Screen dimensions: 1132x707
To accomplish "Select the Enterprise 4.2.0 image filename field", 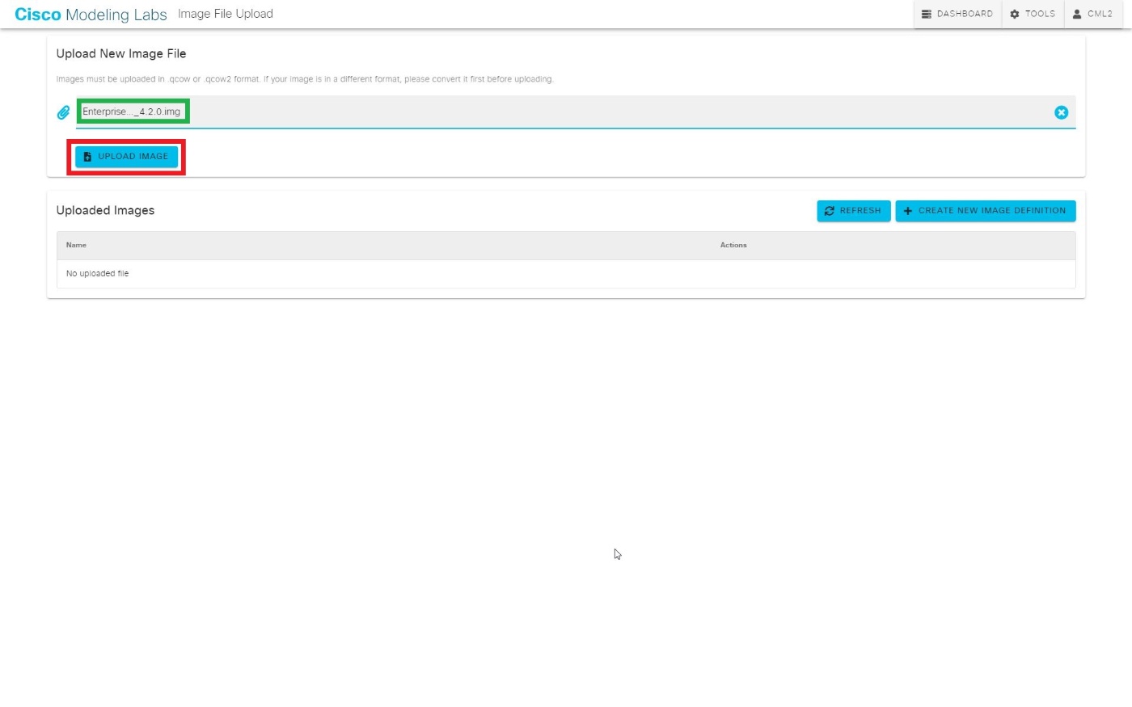I will coord(133,112).
